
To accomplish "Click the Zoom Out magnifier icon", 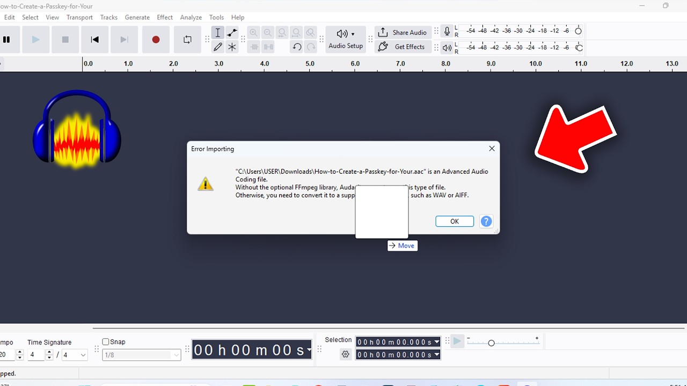I will point(268,33).
